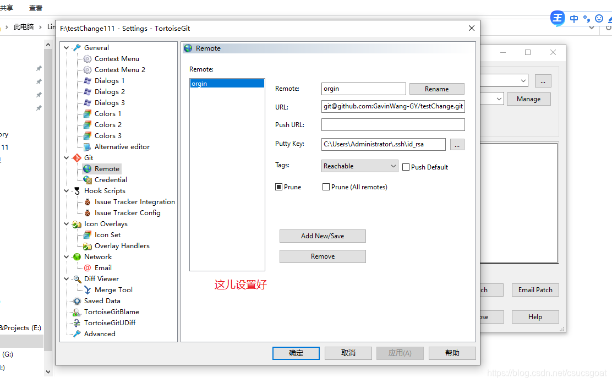This screenshot has width=612, height=383.
Task: Confirm settings with 确定 button
Action: click(x=296, y=353)
